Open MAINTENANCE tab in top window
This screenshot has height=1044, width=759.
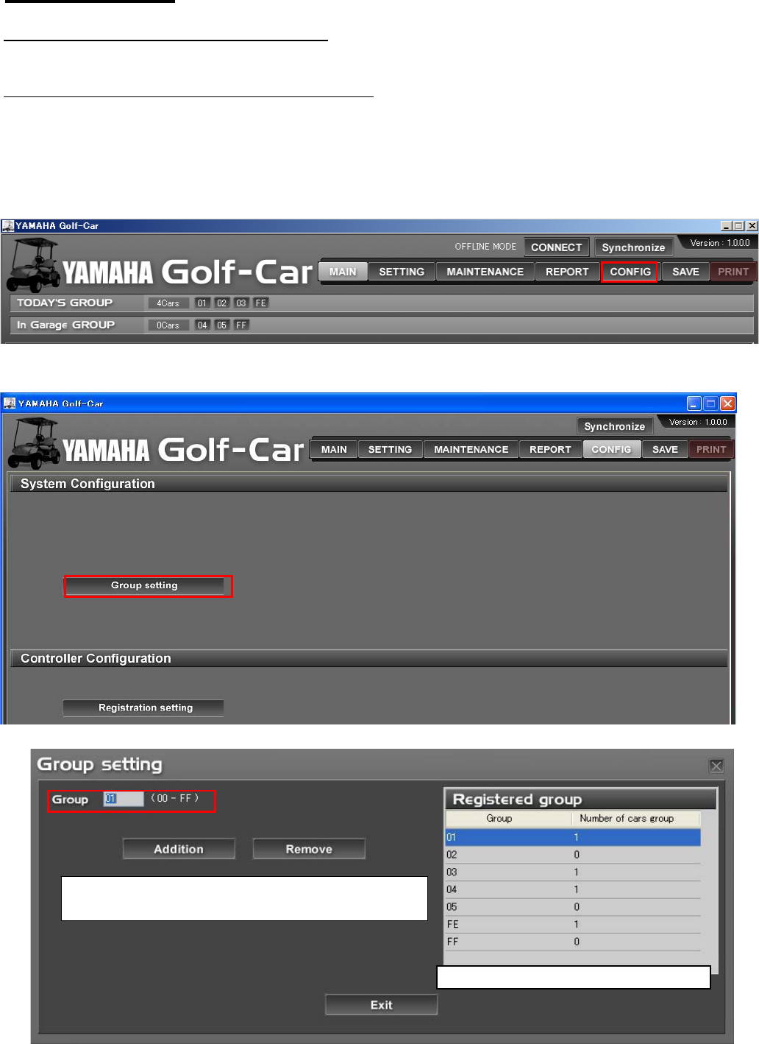pos(485,272)
